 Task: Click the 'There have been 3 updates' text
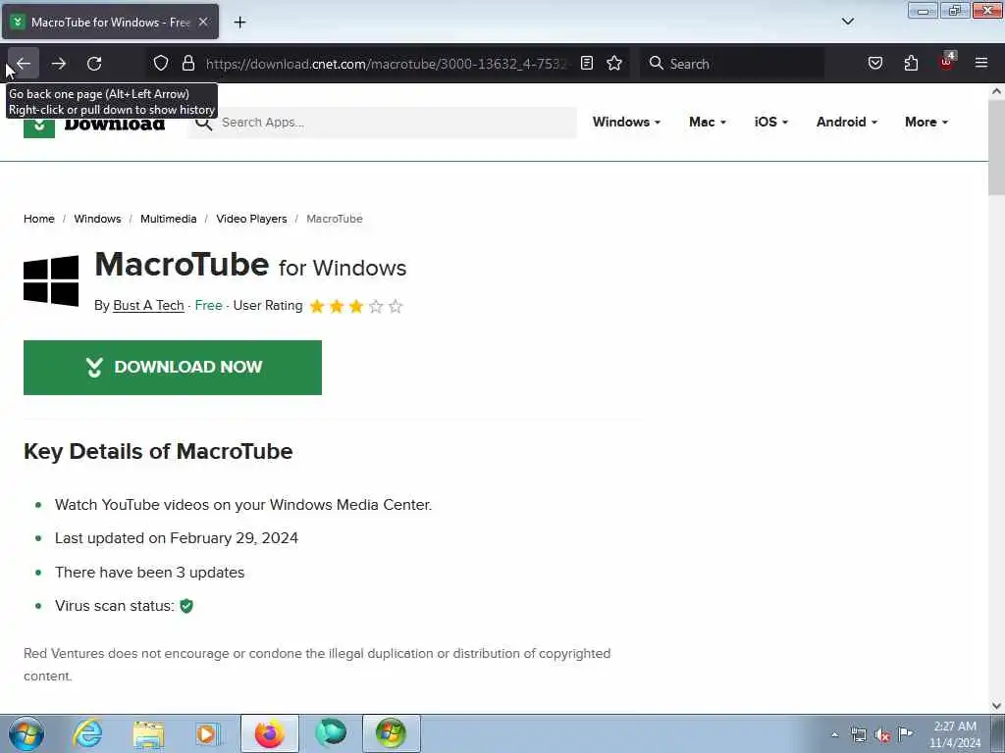tap(149, 572)
